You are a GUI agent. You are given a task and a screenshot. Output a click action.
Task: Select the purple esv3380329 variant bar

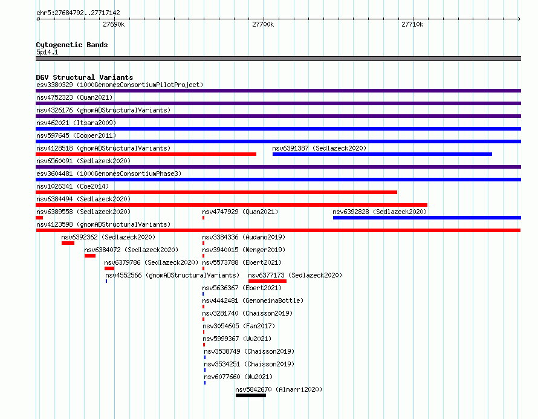click(x=278, y=91)
